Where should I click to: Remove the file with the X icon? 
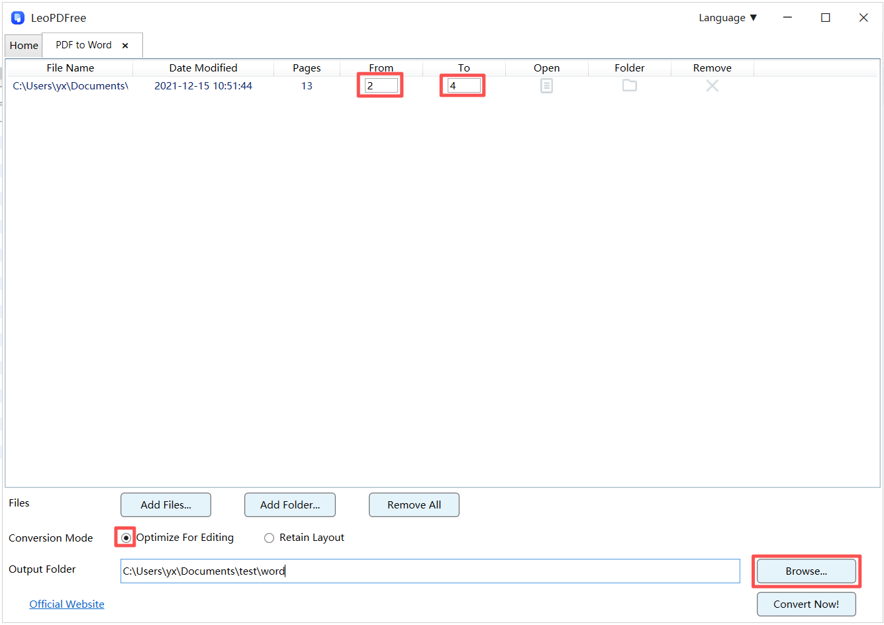click(x=712, y=85)
